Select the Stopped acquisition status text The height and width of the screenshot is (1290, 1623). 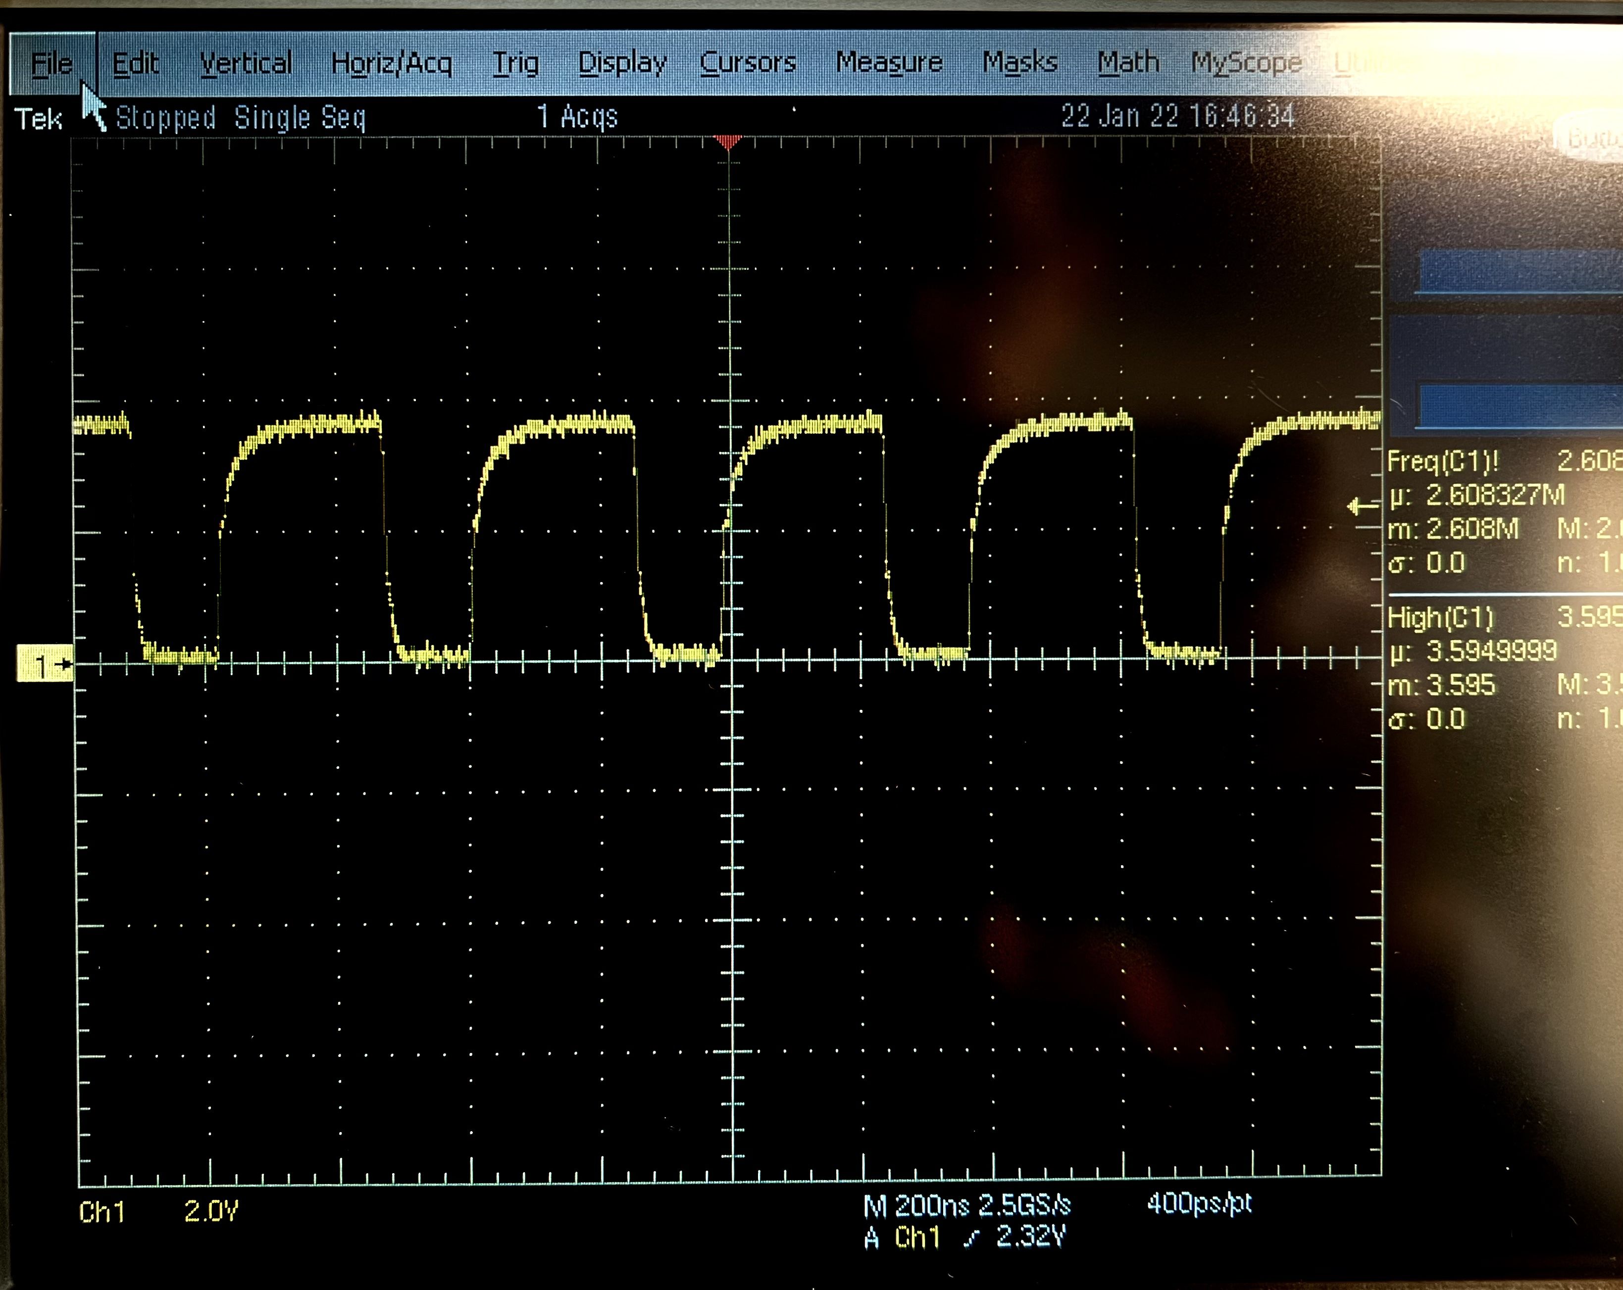point(165,118)
